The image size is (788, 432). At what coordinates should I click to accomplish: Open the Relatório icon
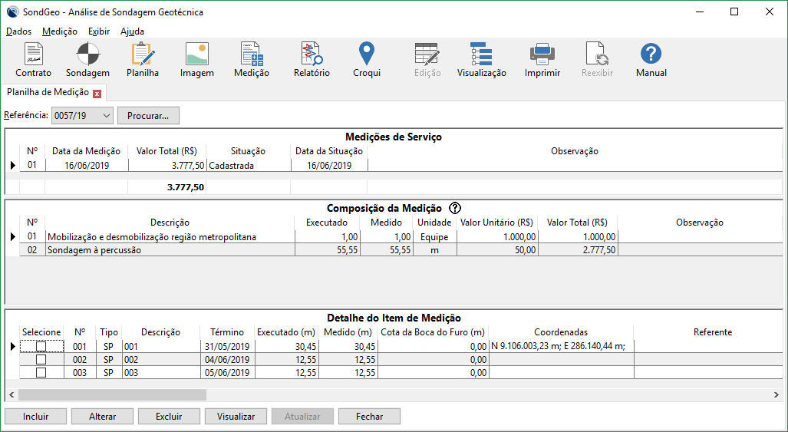(312, 60)
